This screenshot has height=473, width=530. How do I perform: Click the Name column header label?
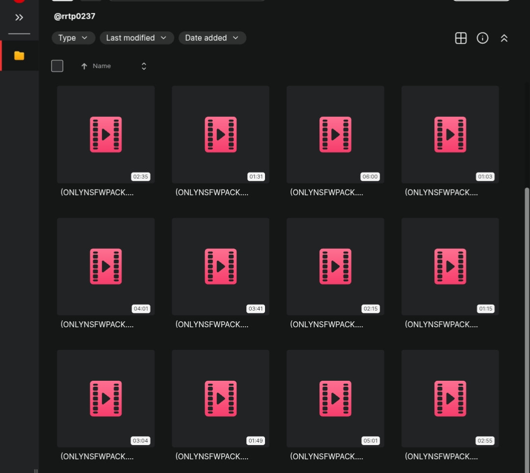click(x=102, y=66)
